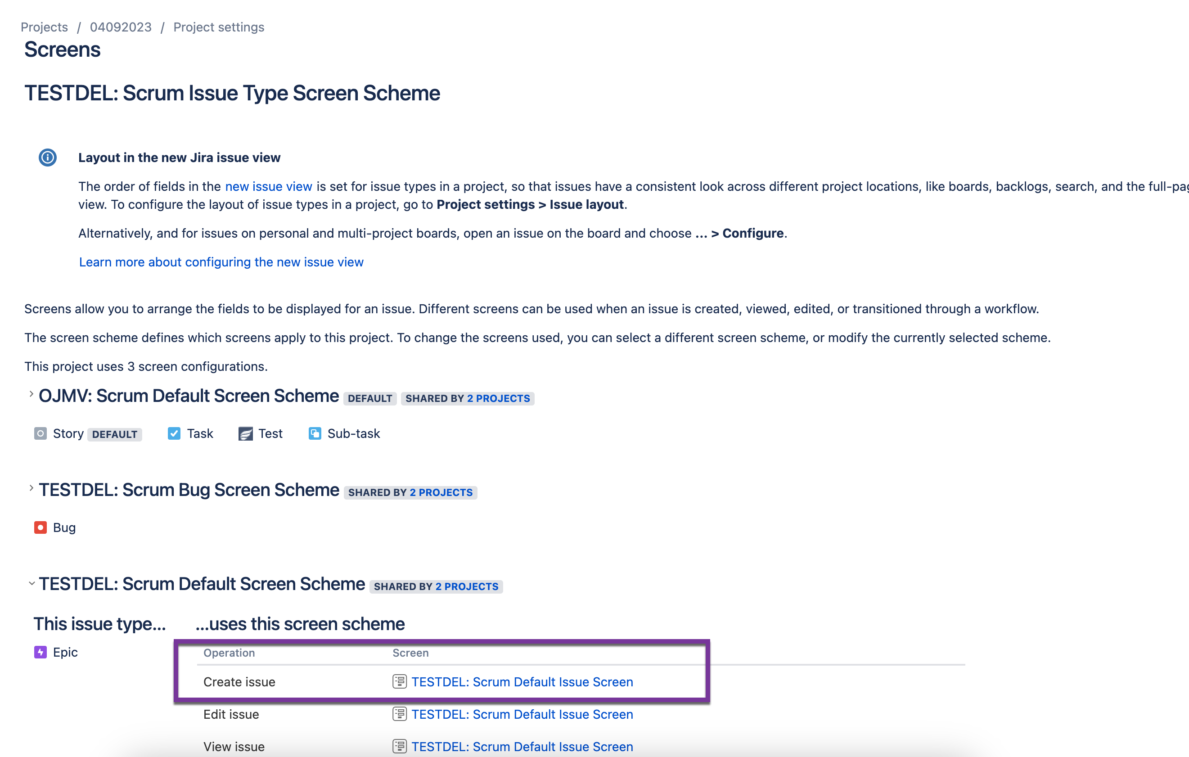This screenshot has width=1189, height=757.
Task: Open Project settings breadcrumb
Action: (x=219, y=27)
